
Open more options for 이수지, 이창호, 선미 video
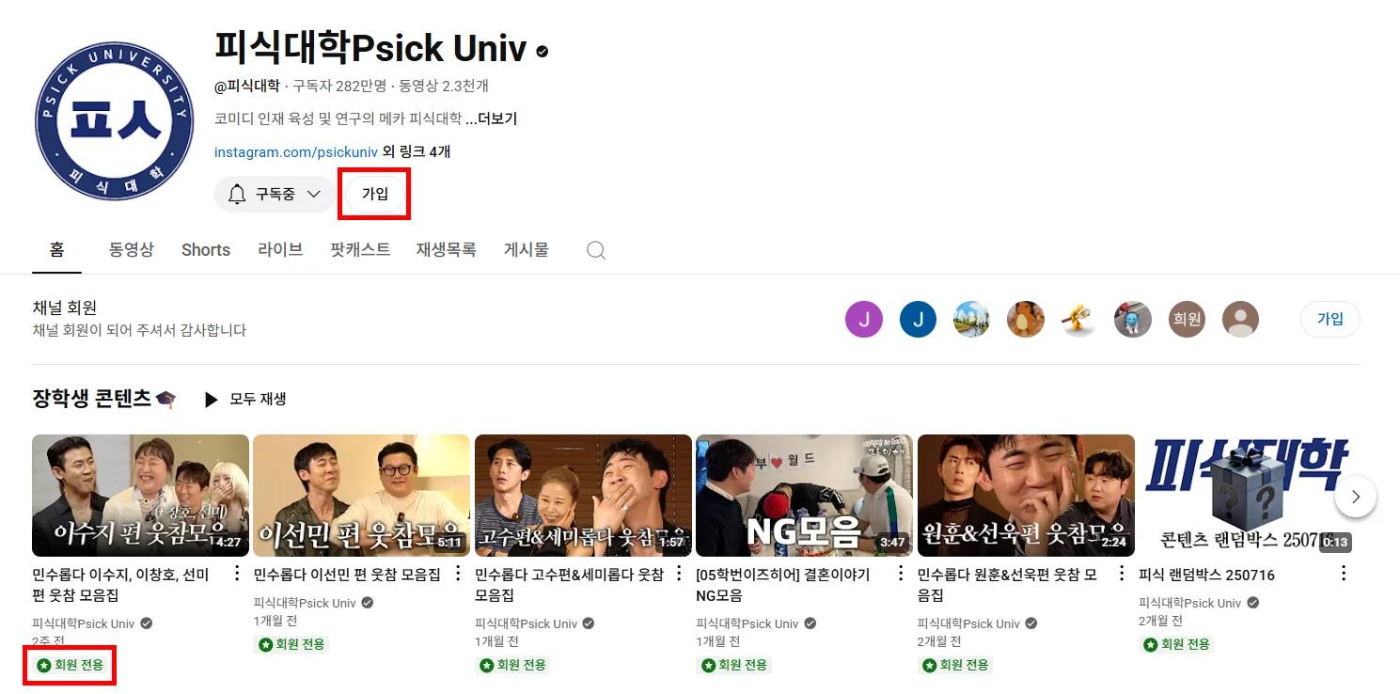[x=237, y=574]
